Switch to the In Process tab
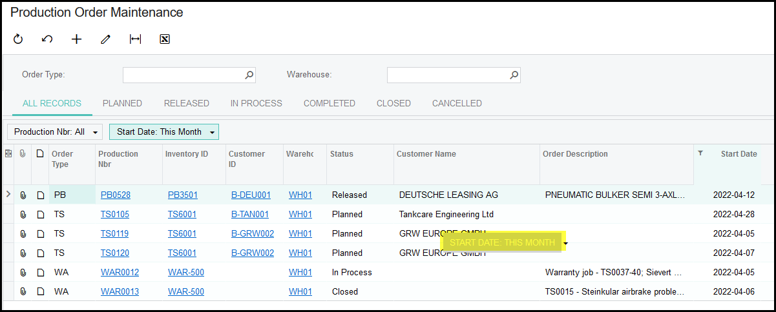This screenshot has width=776, height=312. tap(256, 103)
